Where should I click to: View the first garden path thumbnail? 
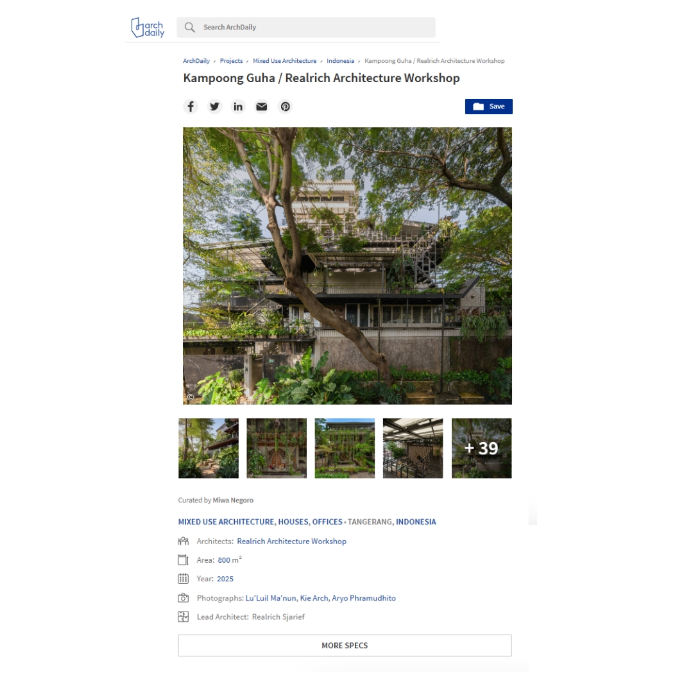click(x=209, y=448)
